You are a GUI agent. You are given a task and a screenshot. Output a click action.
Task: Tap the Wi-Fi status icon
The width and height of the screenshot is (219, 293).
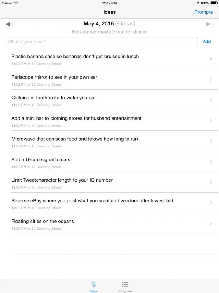[16, 3]
